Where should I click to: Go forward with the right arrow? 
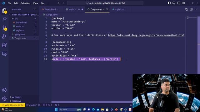pos(63,3)
